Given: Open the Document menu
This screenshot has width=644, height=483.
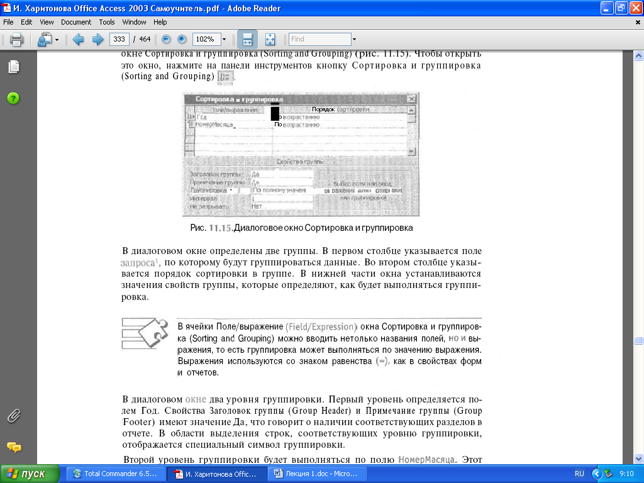Looking at the screenshot, I should pos(76,22).
